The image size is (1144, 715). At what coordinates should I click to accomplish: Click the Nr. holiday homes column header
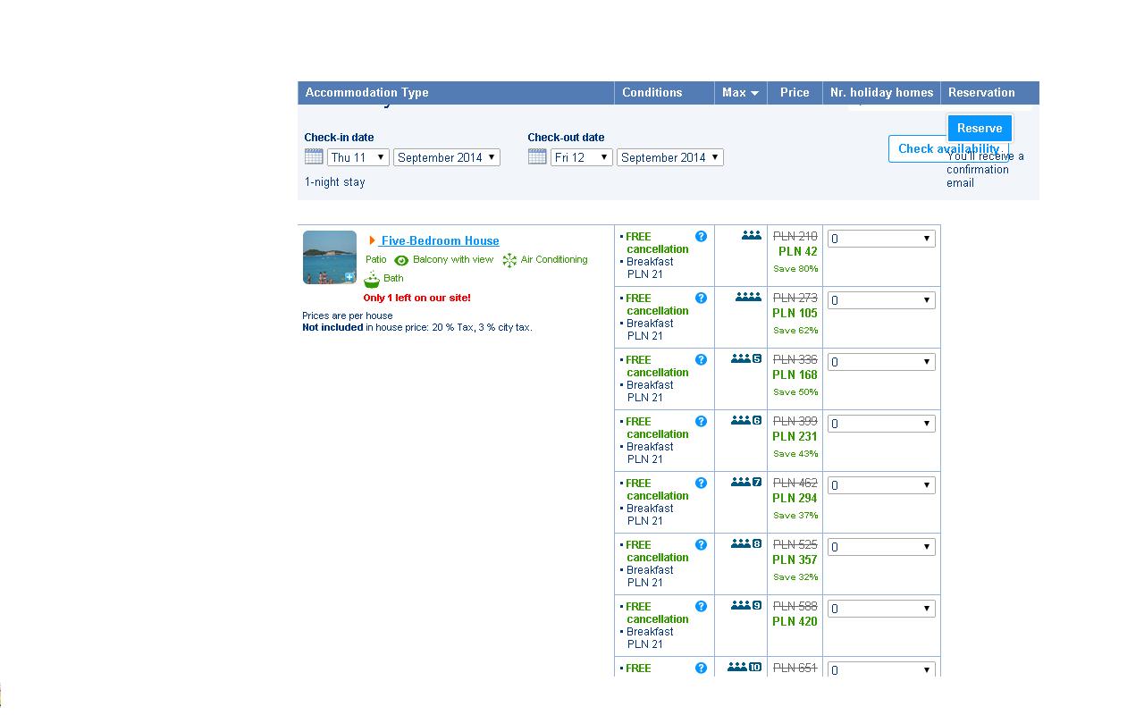(881, 93)
